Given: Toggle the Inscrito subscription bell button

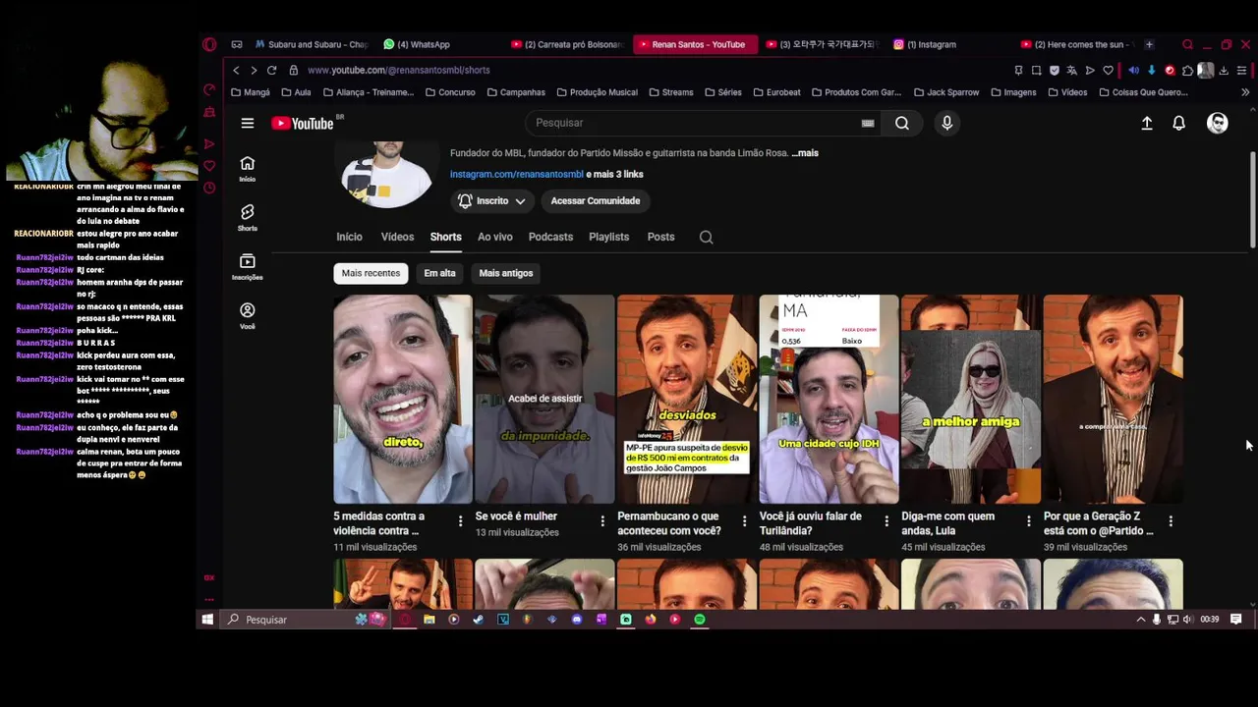Looking at the screenshot, I should point(492,200).
